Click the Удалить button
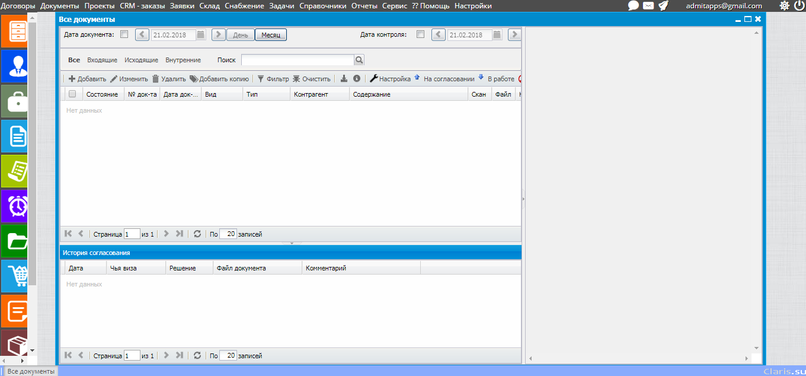Image resolution: width=806 pixels, height=376 pixels. 169,78
